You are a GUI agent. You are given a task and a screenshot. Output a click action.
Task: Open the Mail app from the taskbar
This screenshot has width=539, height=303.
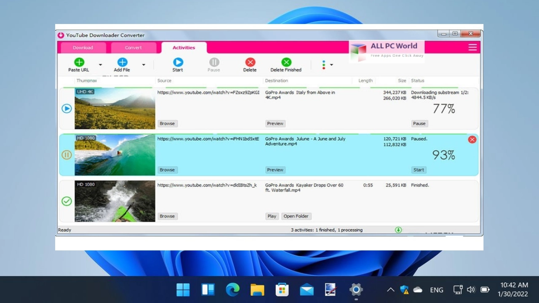coord(307,290)
